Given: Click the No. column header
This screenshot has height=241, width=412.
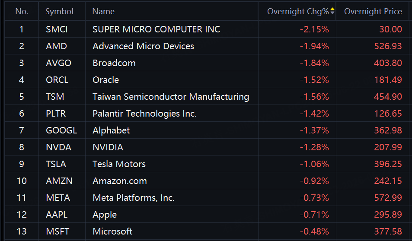Looking at the screenshot, I should (22, 11).
